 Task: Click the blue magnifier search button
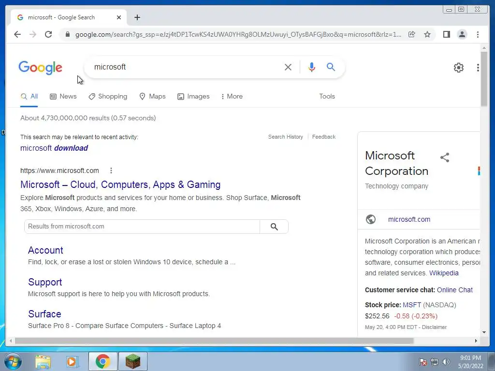331,67
